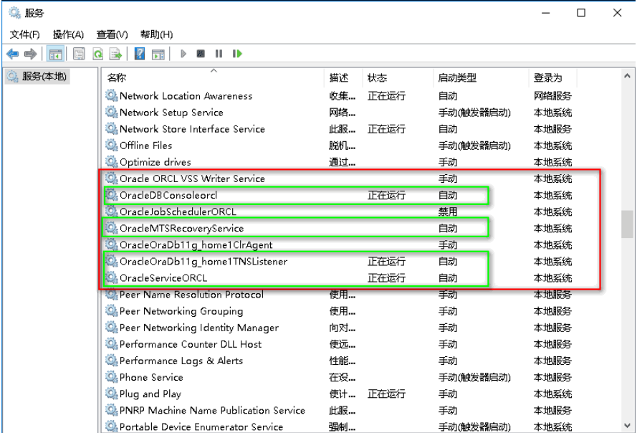Click the gear icon beside Network Setup Service
637x433 pixels.
tap(111, 113)
